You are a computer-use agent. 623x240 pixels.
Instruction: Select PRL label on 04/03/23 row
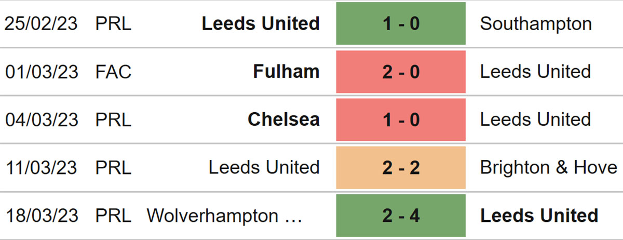pos(113,119)
